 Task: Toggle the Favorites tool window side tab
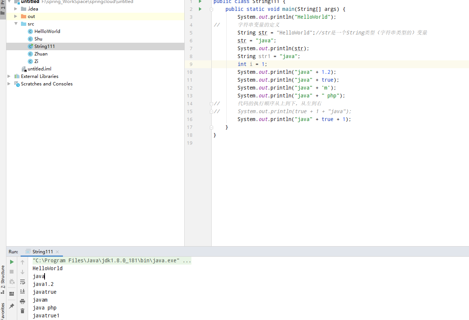click(x=3, y=311)
